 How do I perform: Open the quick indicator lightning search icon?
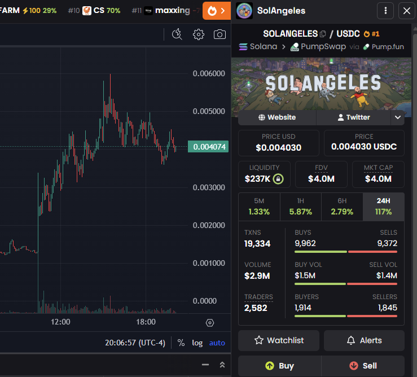coord(177,34)
